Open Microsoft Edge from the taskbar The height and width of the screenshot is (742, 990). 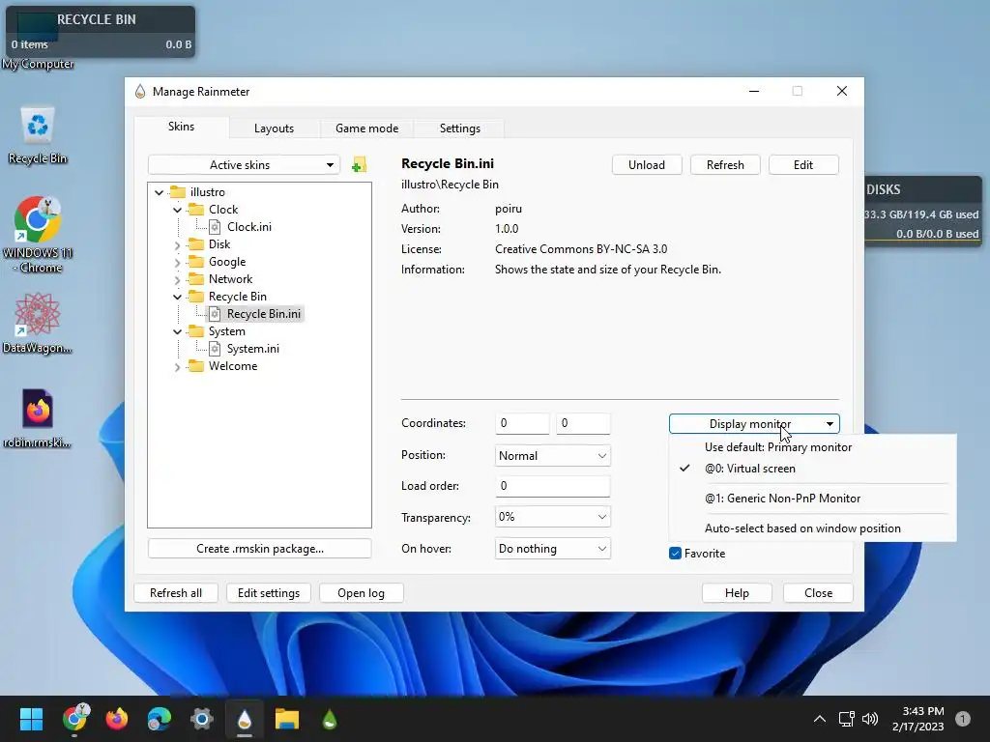(x=160, y=719)
